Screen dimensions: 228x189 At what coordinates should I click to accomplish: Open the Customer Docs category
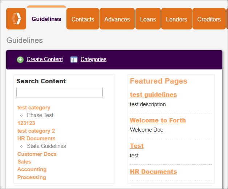coord(37,154)
